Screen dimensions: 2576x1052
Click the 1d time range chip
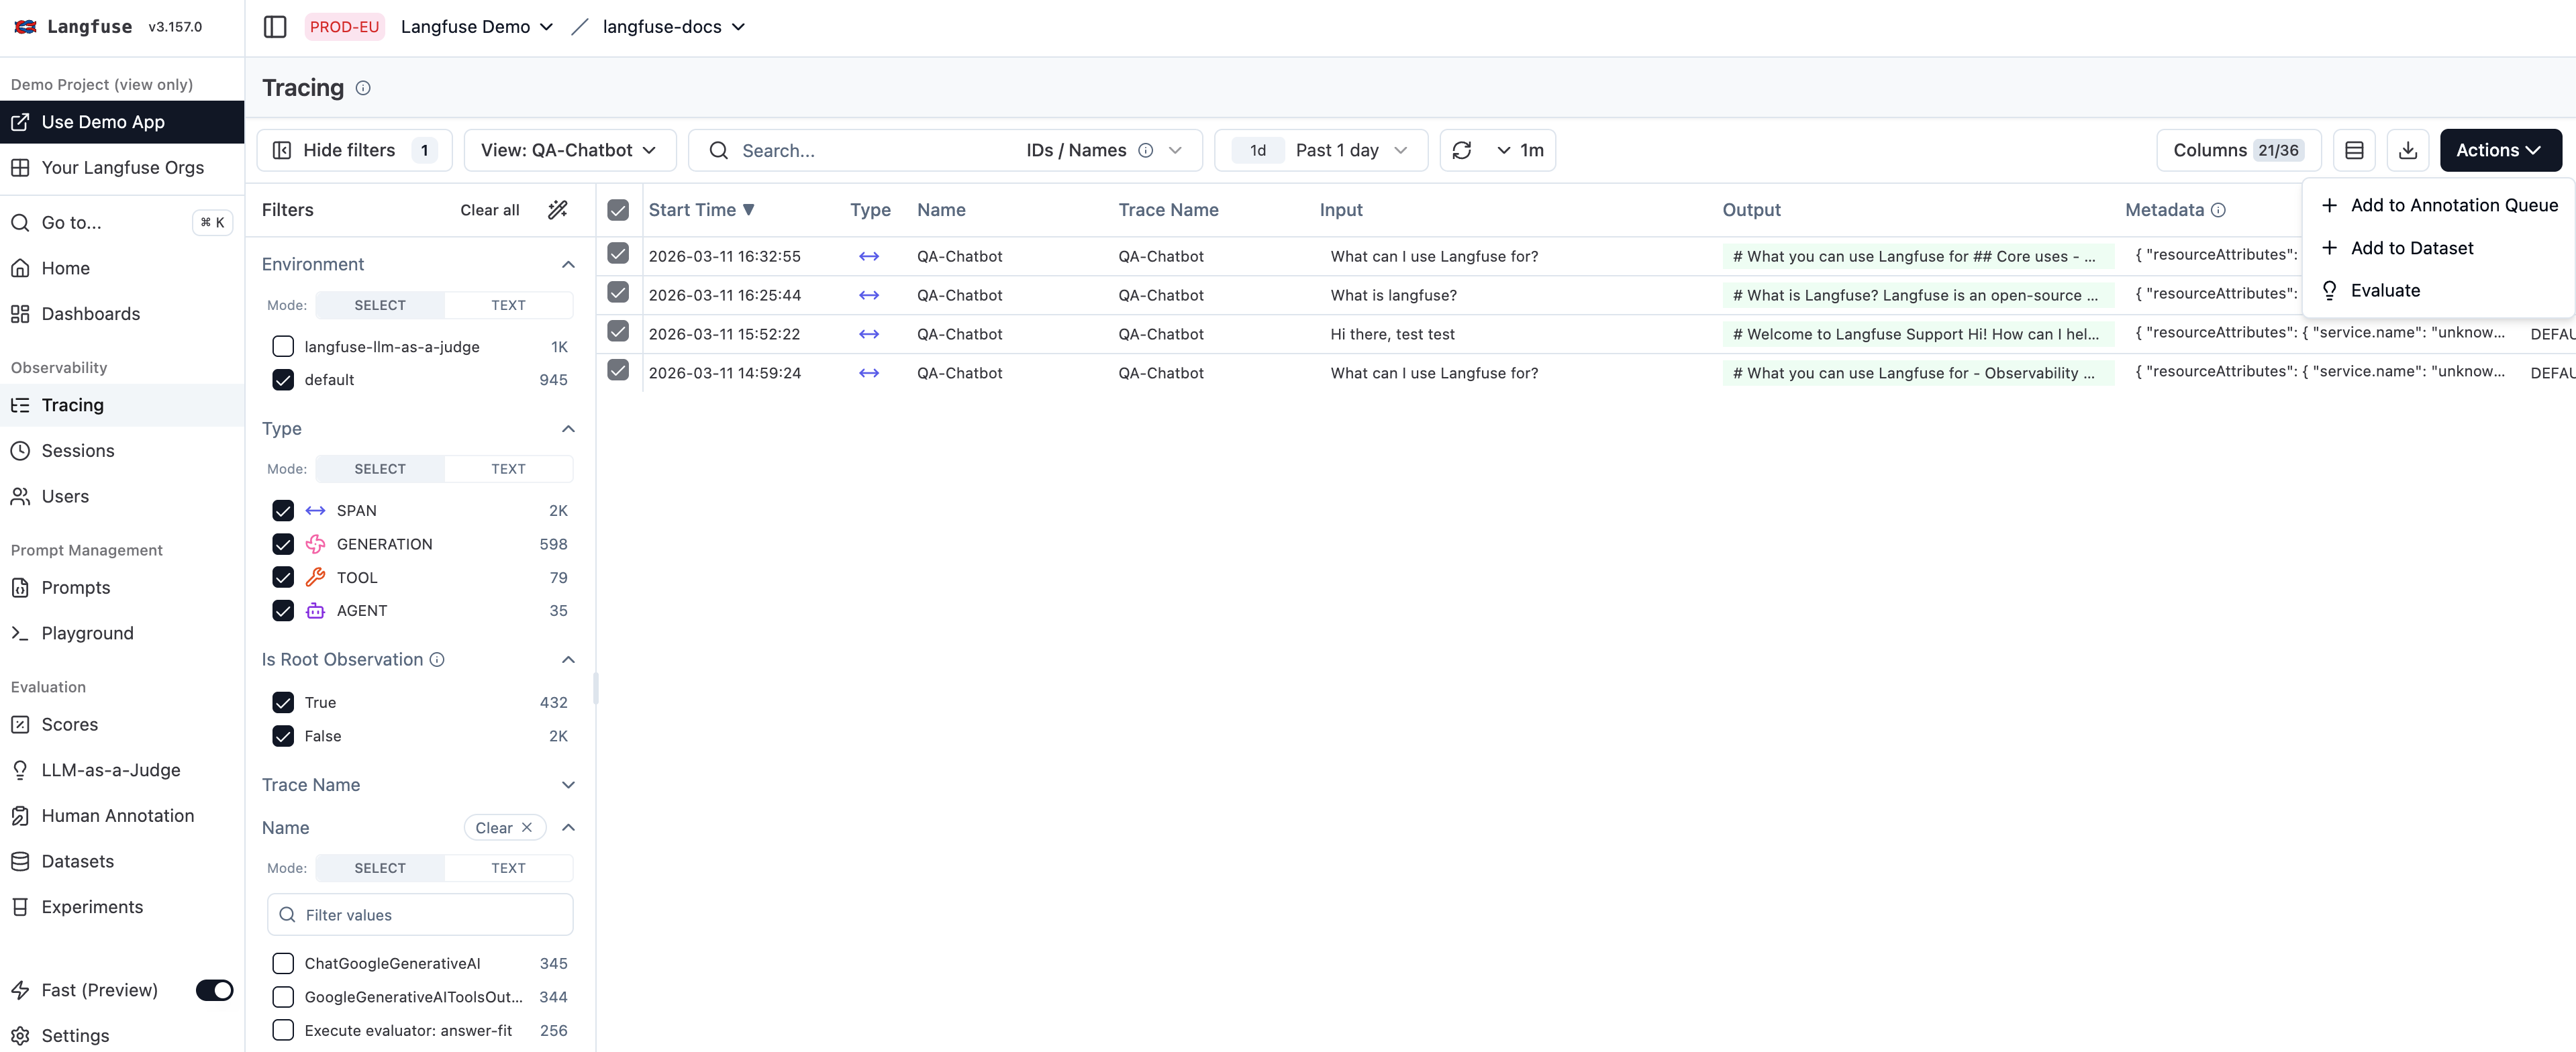[1257, 150]
